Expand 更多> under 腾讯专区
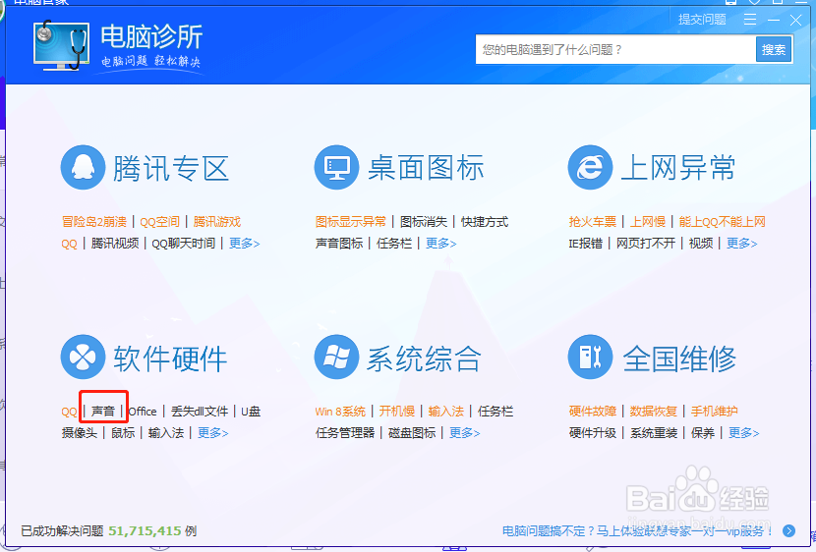The height and width of the screenshot is (552, 816). click(x=244, y=244)
